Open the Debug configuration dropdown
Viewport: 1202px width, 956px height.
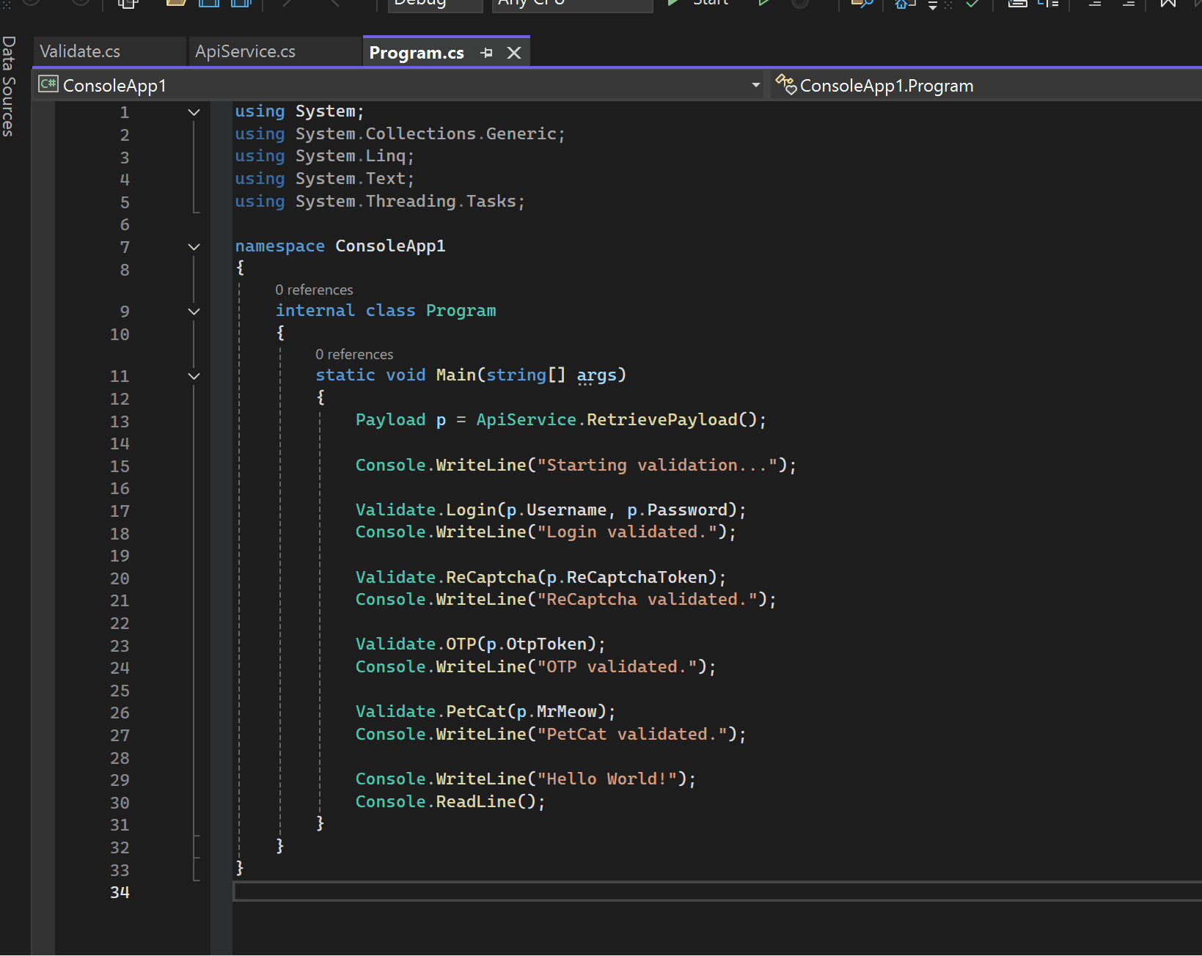coord(435,4)
